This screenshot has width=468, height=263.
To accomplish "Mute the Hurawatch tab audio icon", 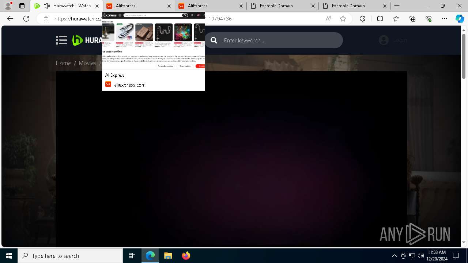I will [46, 6].
